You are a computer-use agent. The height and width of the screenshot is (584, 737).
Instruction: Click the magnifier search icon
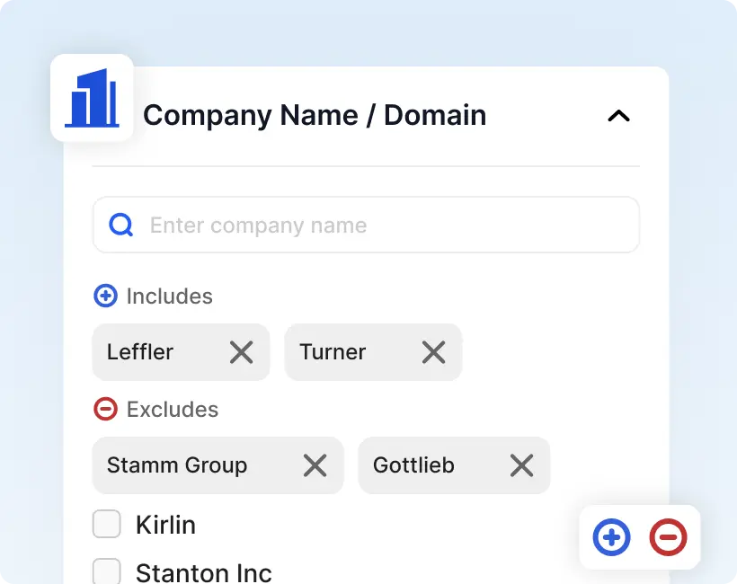click(121, 225)
